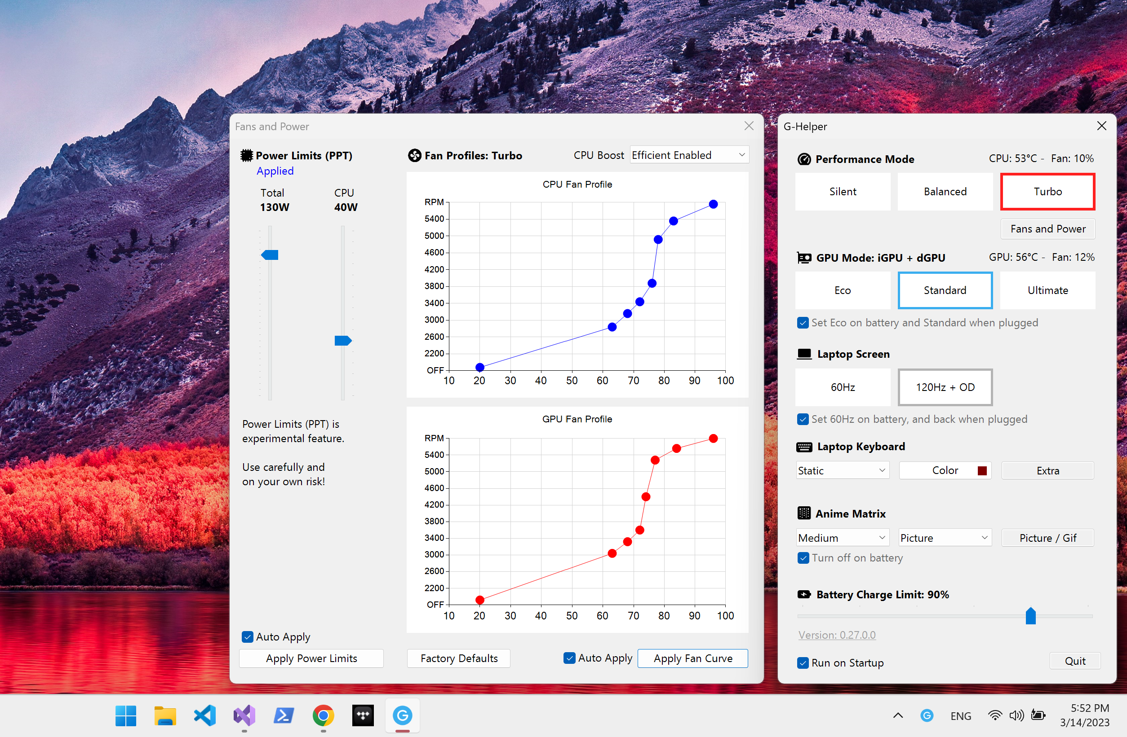Open the Version 0.27.0.0 link
This screenshot has width=1127, height=737.
[x=837, y=635]
